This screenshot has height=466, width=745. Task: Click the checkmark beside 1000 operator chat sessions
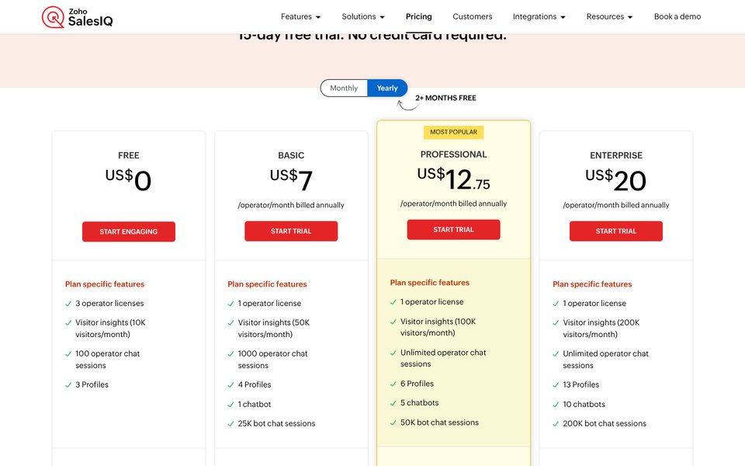(x=231, y=354)
